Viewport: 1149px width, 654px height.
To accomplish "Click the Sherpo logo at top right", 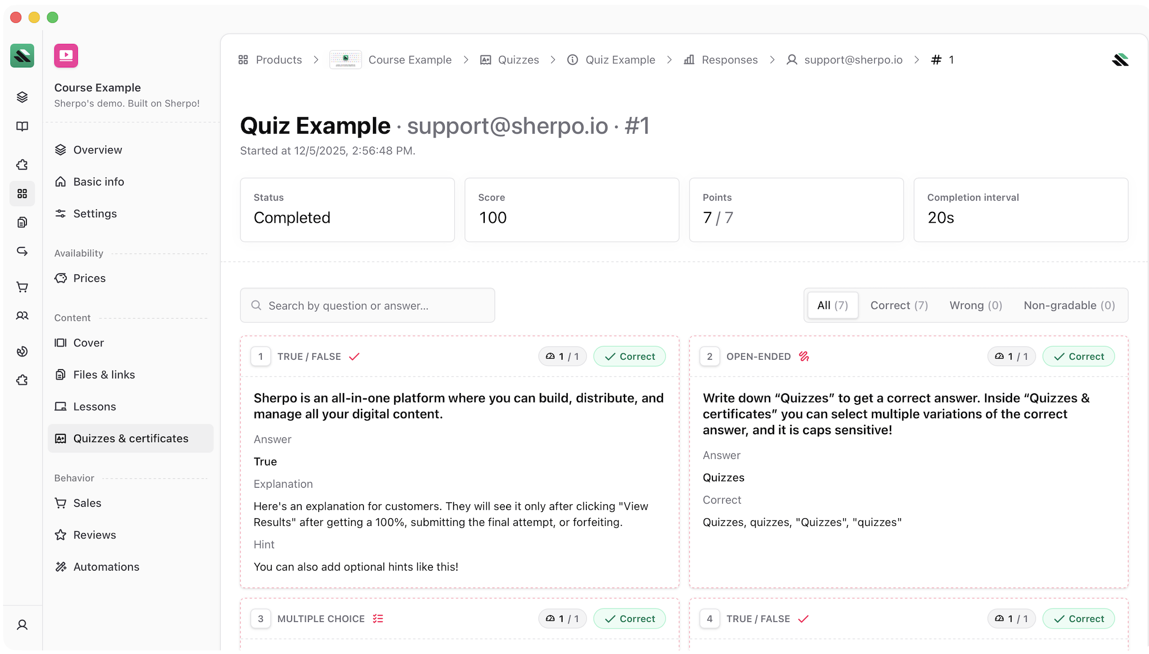I will (1120, 60).
